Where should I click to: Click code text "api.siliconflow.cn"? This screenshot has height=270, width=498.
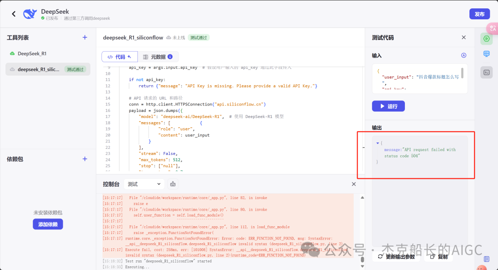tap(239, 104)
